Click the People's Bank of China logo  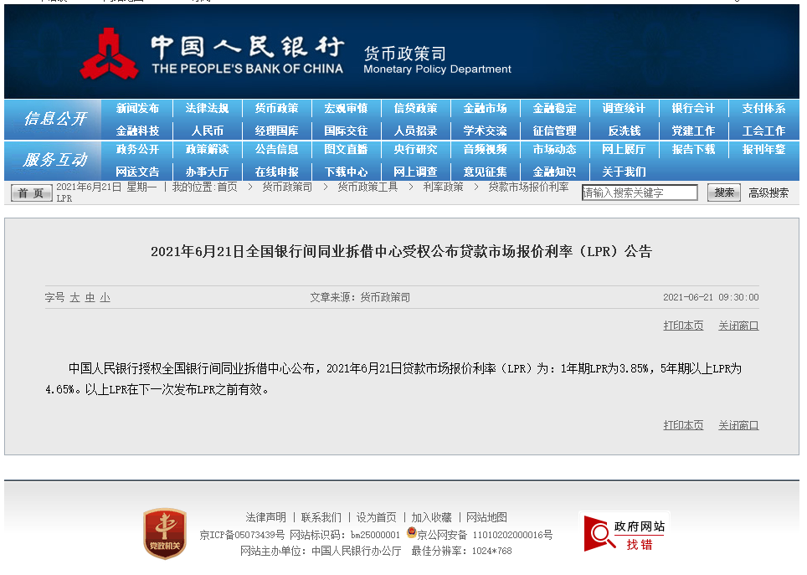tap(110, 54)
